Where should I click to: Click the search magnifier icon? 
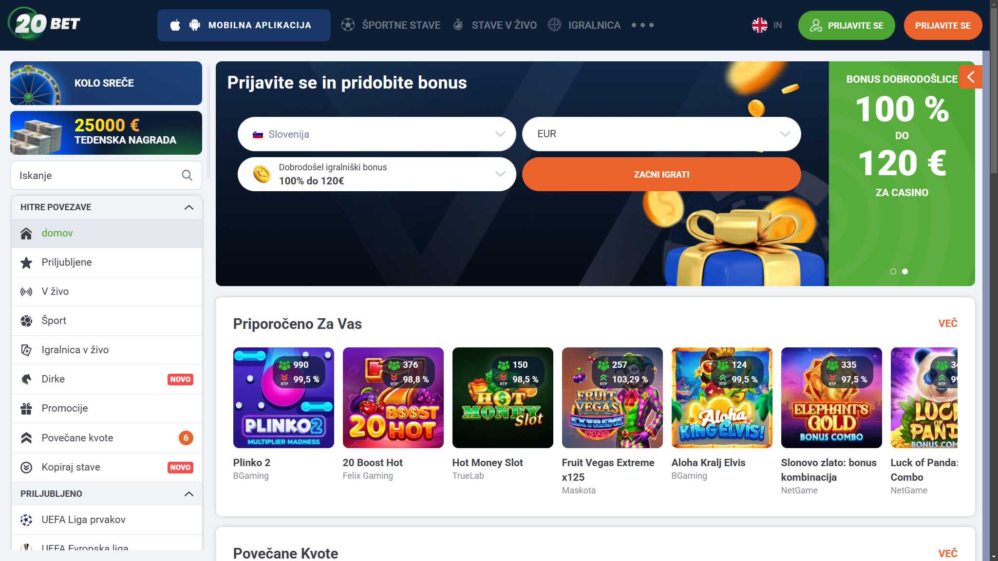point(187,175)
